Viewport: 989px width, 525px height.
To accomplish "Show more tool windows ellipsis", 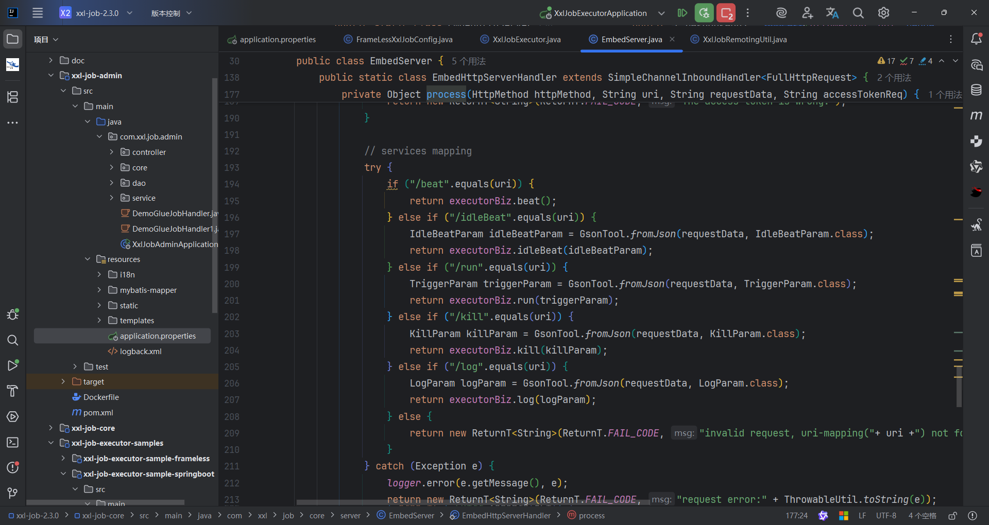I will [x=13, y=122].
